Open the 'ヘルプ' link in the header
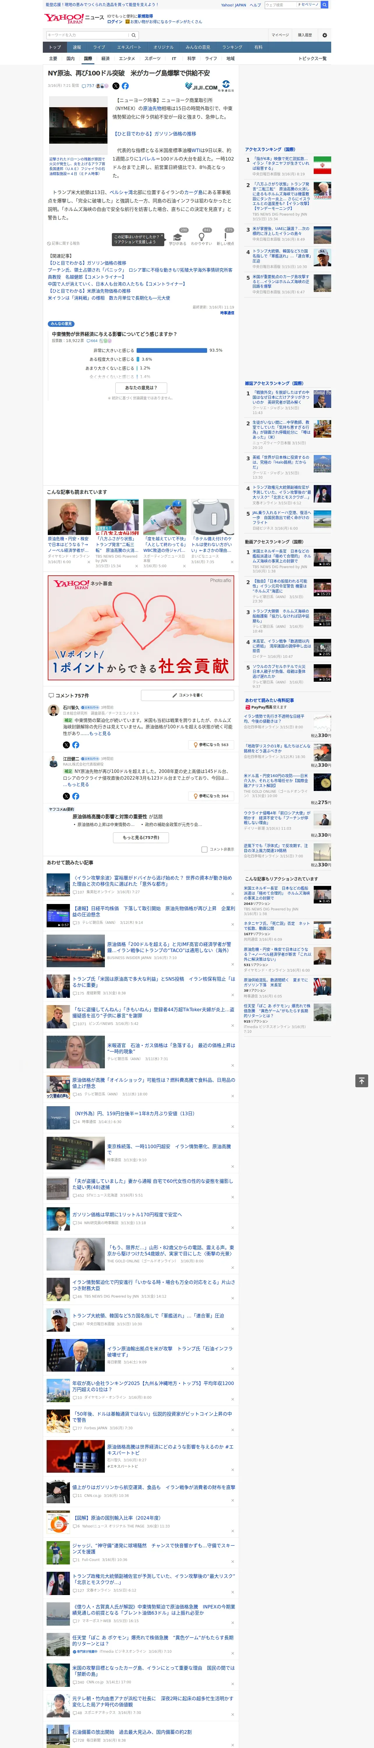 pos(255,5)
